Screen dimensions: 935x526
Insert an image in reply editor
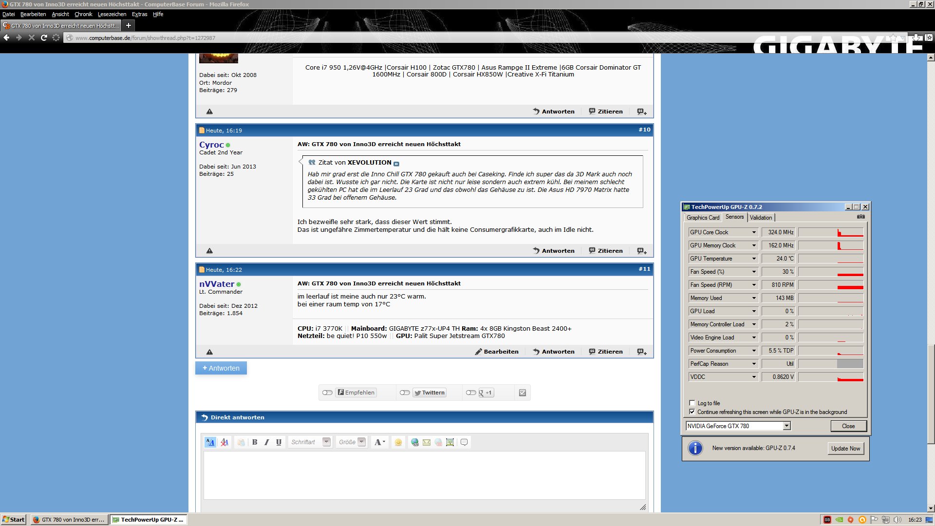click(x=450, y=442)
